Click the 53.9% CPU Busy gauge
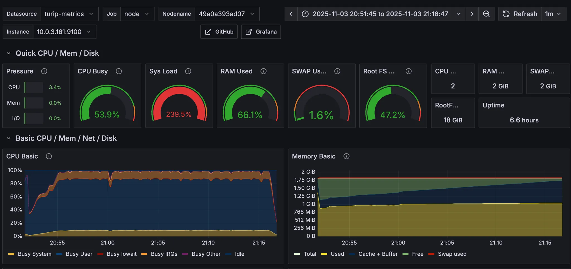This screenshot has height=269, width=571. point(107,103)
